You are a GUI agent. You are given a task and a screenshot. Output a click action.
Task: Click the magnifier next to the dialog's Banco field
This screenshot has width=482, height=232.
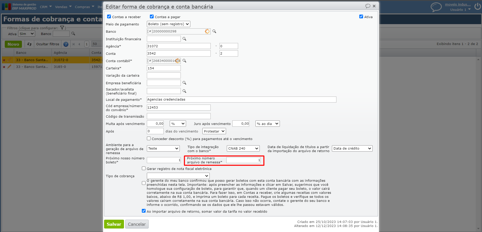214,31
